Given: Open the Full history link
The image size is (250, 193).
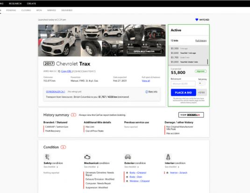Looking at the screenshot, I should 201,41.
